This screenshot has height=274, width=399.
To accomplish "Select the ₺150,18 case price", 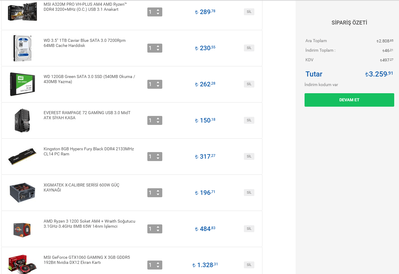I will 205,120.
